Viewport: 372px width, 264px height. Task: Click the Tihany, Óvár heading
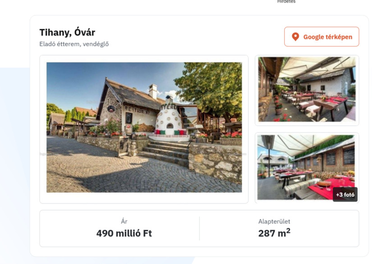click(x=67, y=32)
